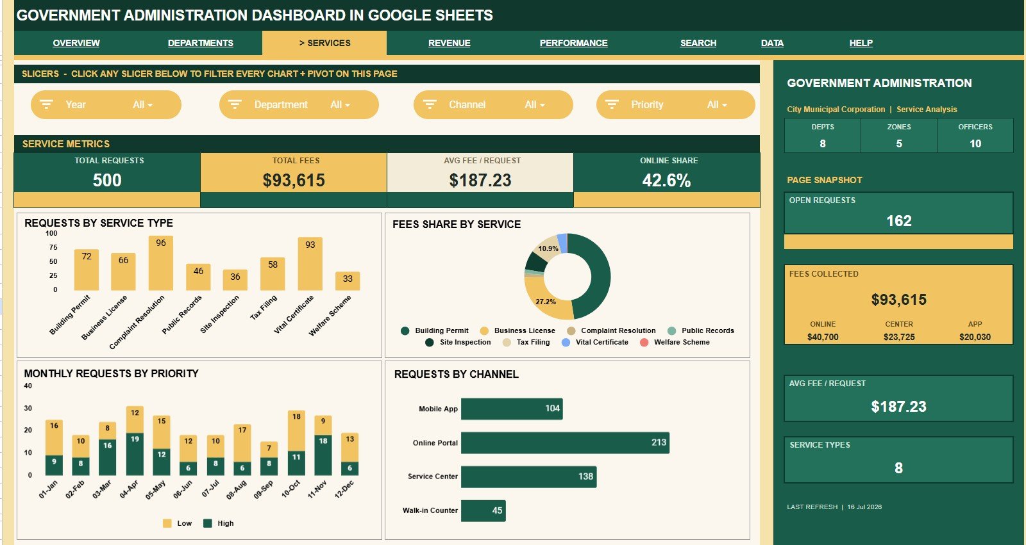Click the Channel slicer filter icon
The width and height of the screenshot is (1026, 545).
click(x=430, y=104)
